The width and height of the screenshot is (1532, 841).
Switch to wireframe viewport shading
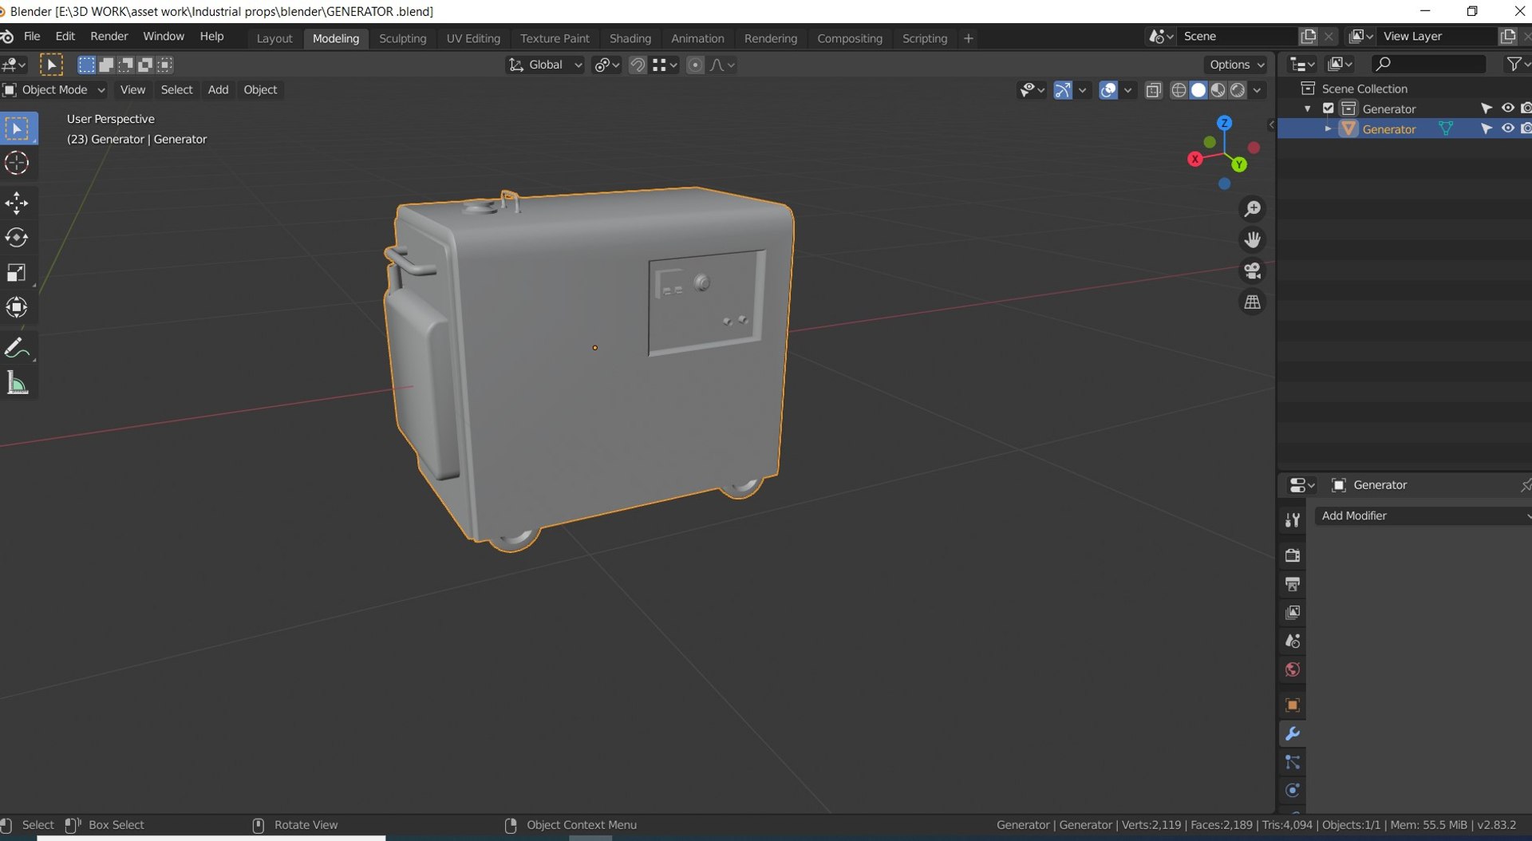pos(1179,90)
